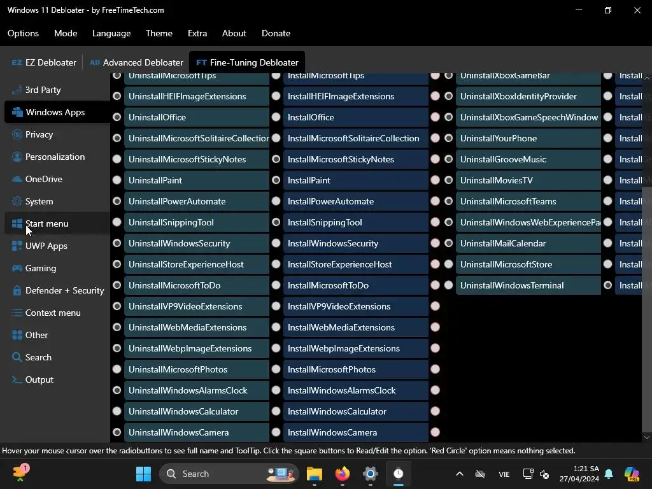This screenshot has height=489, width=652.
Task: Show hidden tray icons chevron
Action: pos(460,474)
